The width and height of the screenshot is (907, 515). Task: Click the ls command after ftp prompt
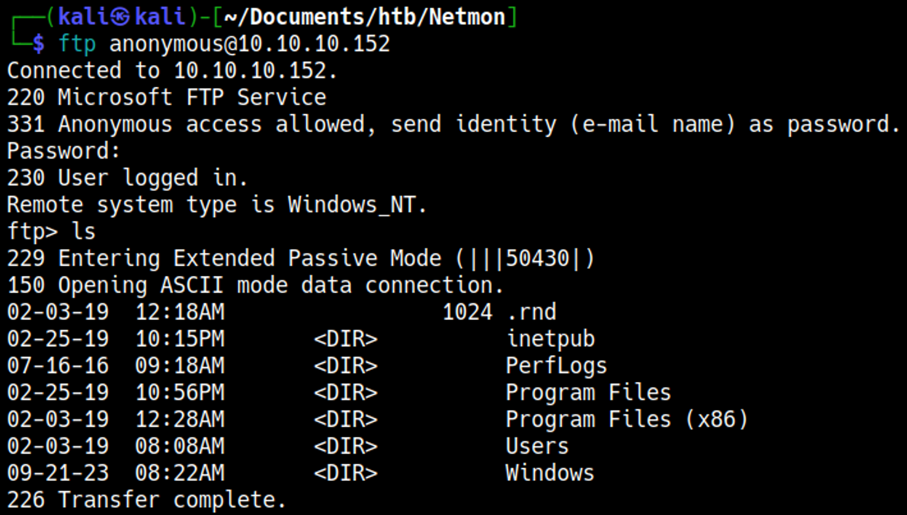(x=84, y=231)
